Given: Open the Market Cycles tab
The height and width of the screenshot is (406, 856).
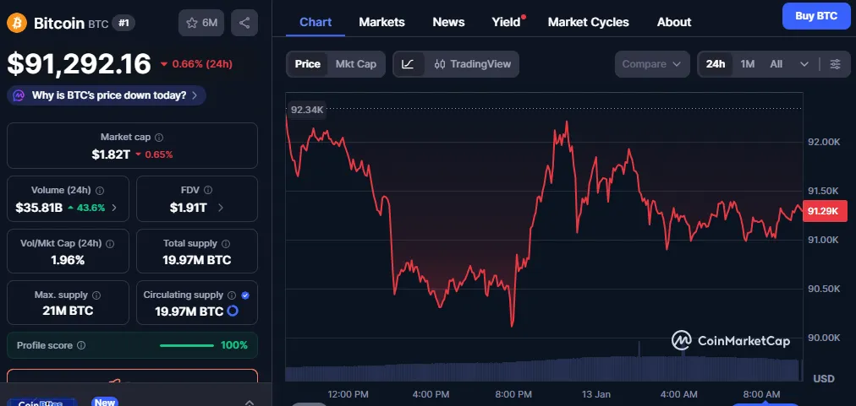Looking at the screenshot, I should 588,22.
